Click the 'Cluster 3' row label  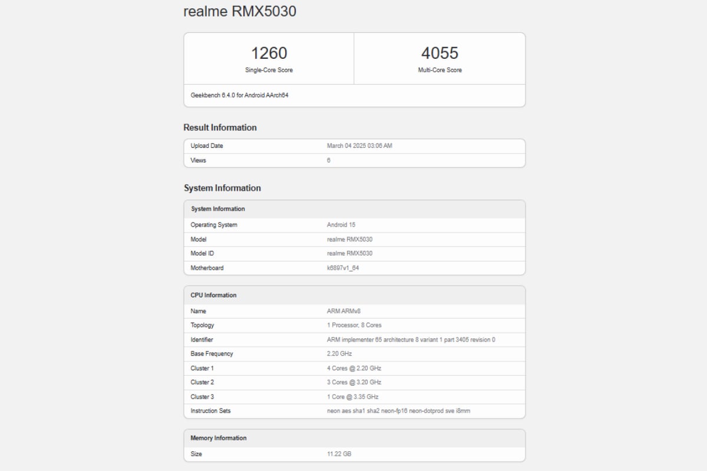pos(202,397)
